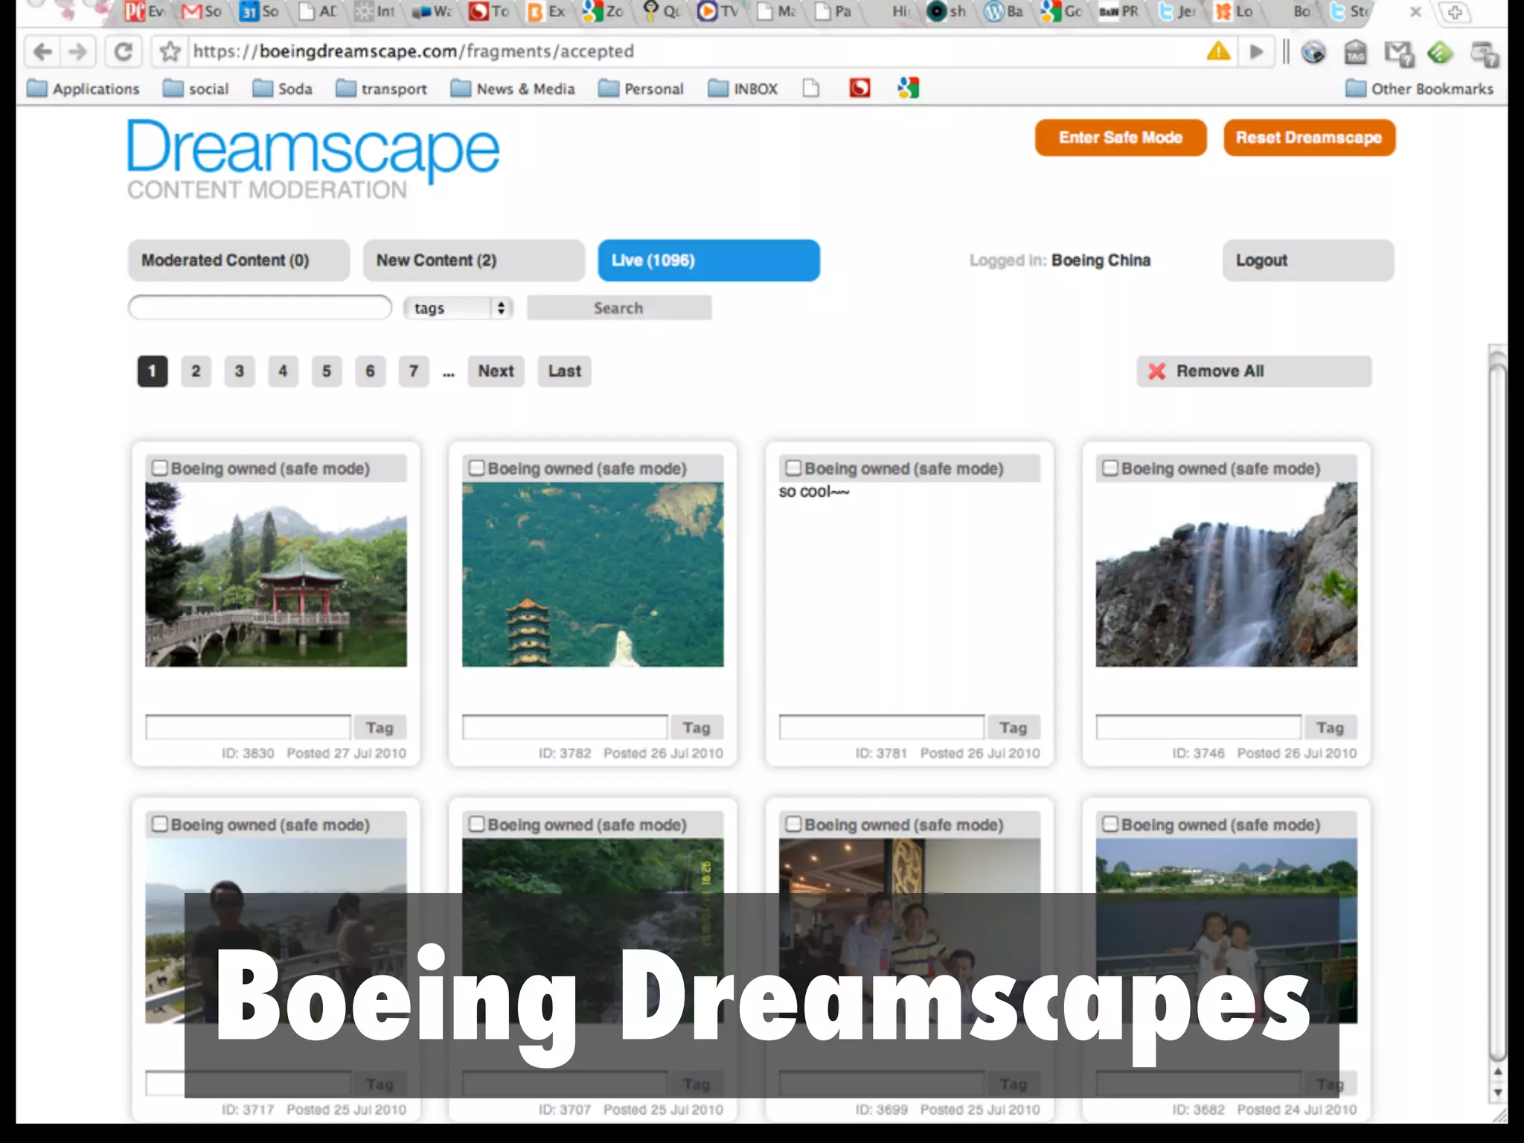Open the waterfall photo thumbnail
1524x1143 pixels.
click(1226, 574)
